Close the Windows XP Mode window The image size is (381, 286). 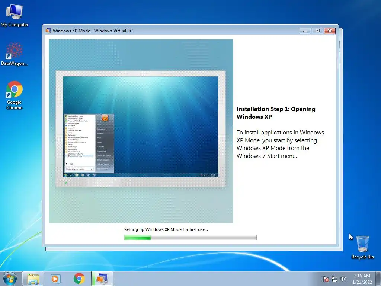coord(330,31)
